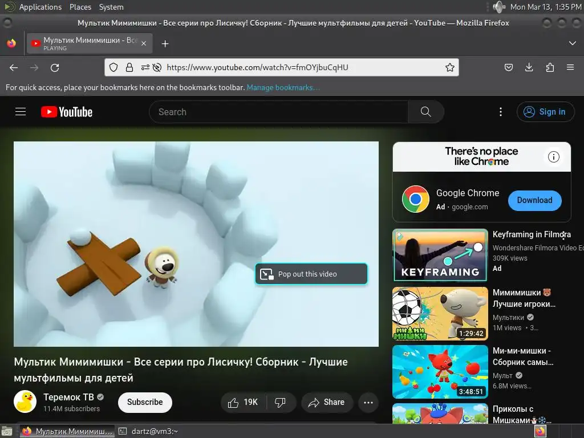Open Мимимишки Лучшие игроки thumbnail
Image resolution: width=584 pixels, height=438 pixels.
coord(440,314)
